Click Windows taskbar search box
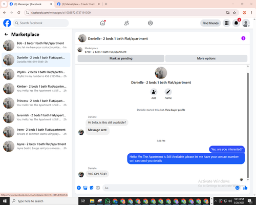The width and height of the screenshot is (256, 205). tap(44, 201)
